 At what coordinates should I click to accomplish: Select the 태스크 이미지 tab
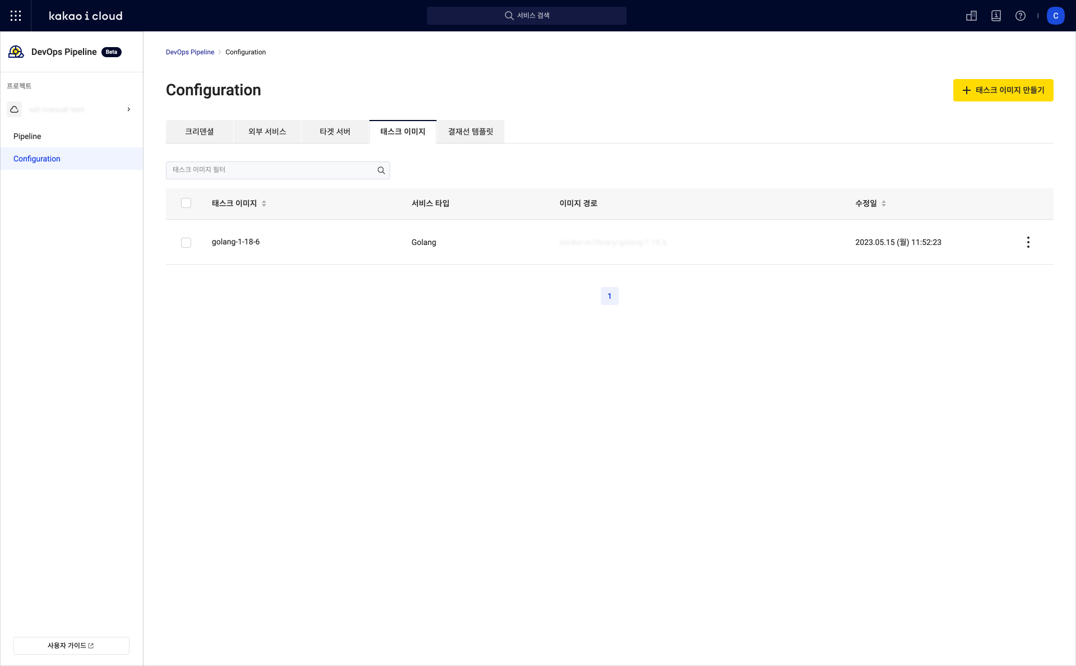coord(403,132)
